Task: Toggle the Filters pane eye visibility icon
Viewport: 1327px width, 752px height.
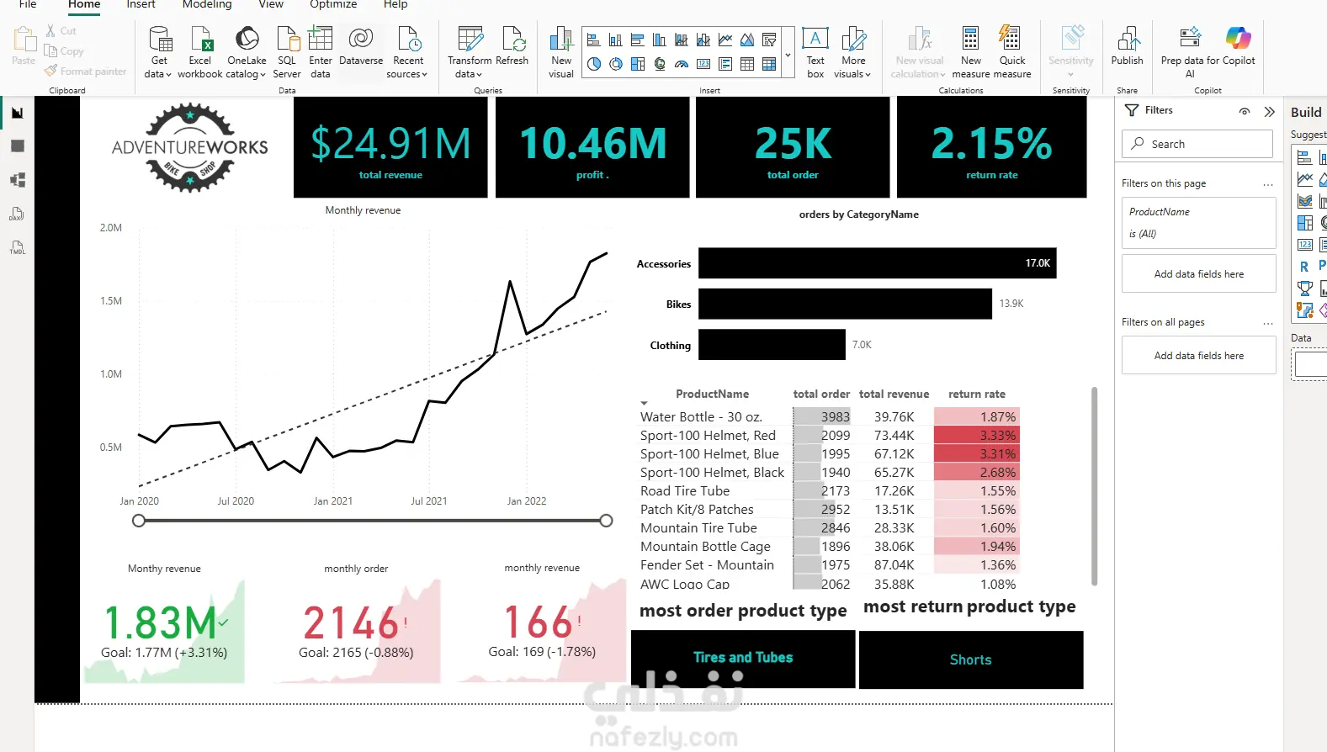Action: pyautogui.click(x=1245, y=111)
